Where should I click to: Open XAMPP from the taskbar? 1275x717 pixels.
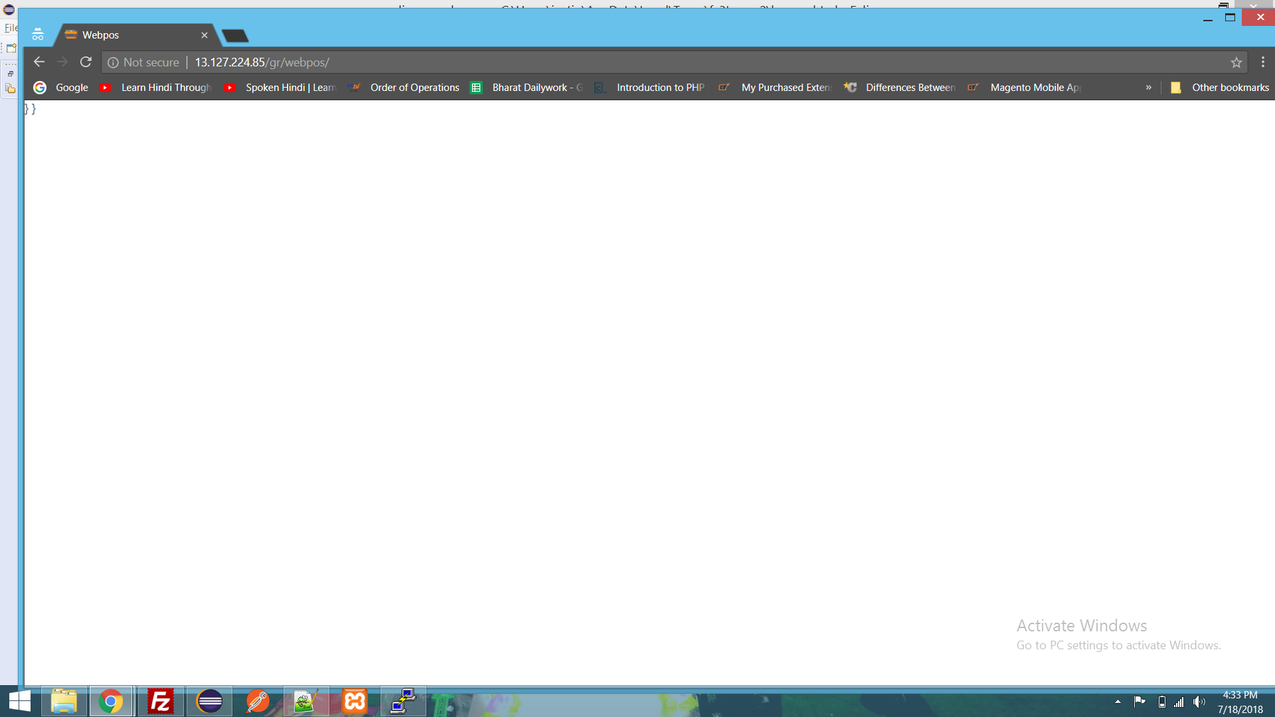click(355, 701)
